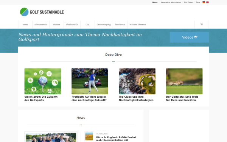Image resolution: width=227 pixels, height=142 pixels.
Task: Open Newsletter abonnieren link
Action: coord(171,2)
